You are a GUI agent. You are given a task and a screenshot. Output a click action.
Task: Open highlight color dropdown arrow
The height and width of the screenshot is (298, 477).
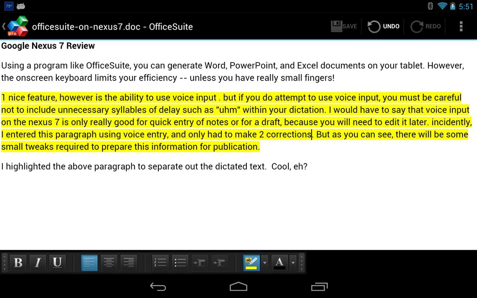coord(265,263)
